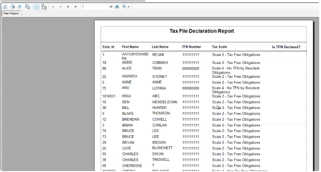321x172 pixels.
Task: Click first name BRENDAN
Action: [131, 119]
